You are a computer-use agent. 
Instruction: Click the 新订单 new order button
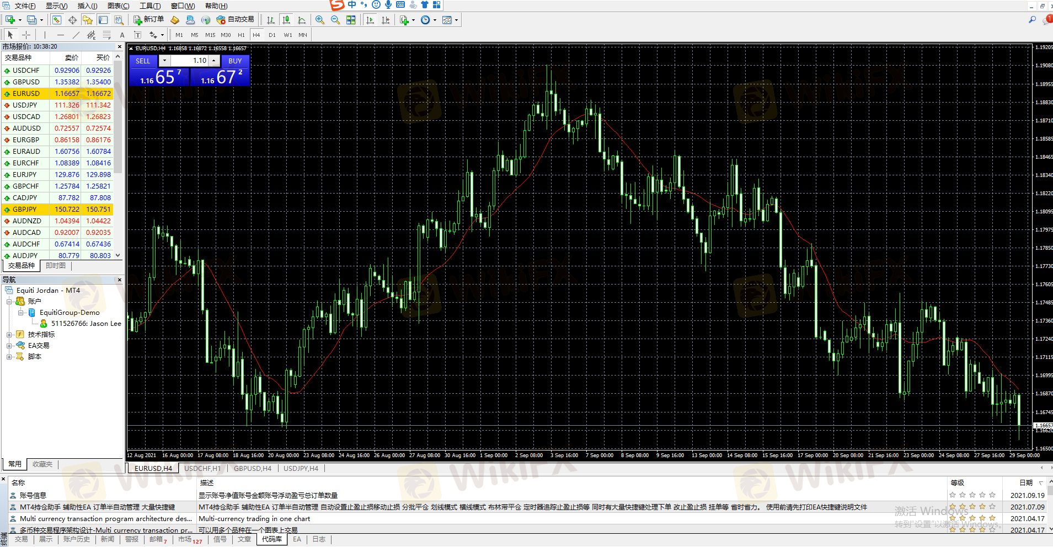148,20
